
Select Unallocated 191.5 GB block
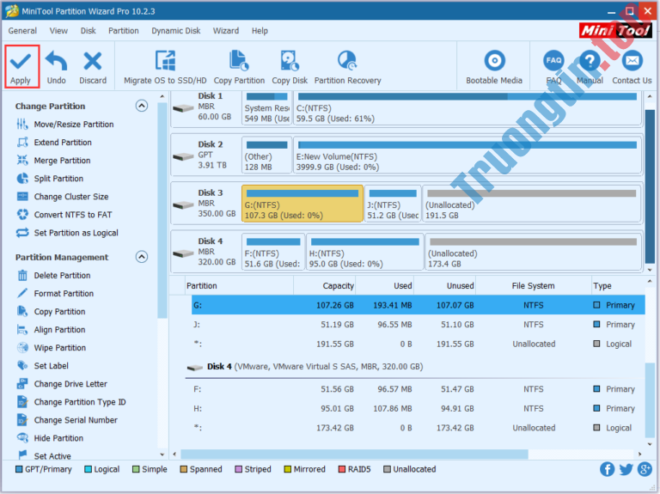point(532,204)
